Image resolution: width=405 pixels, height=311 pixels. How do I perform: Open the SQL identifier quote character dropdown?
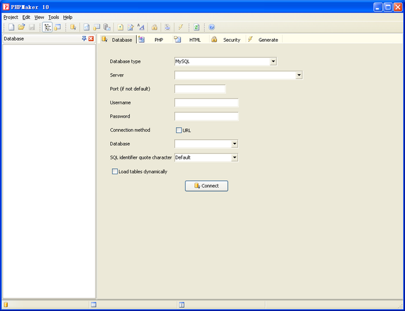234,157
